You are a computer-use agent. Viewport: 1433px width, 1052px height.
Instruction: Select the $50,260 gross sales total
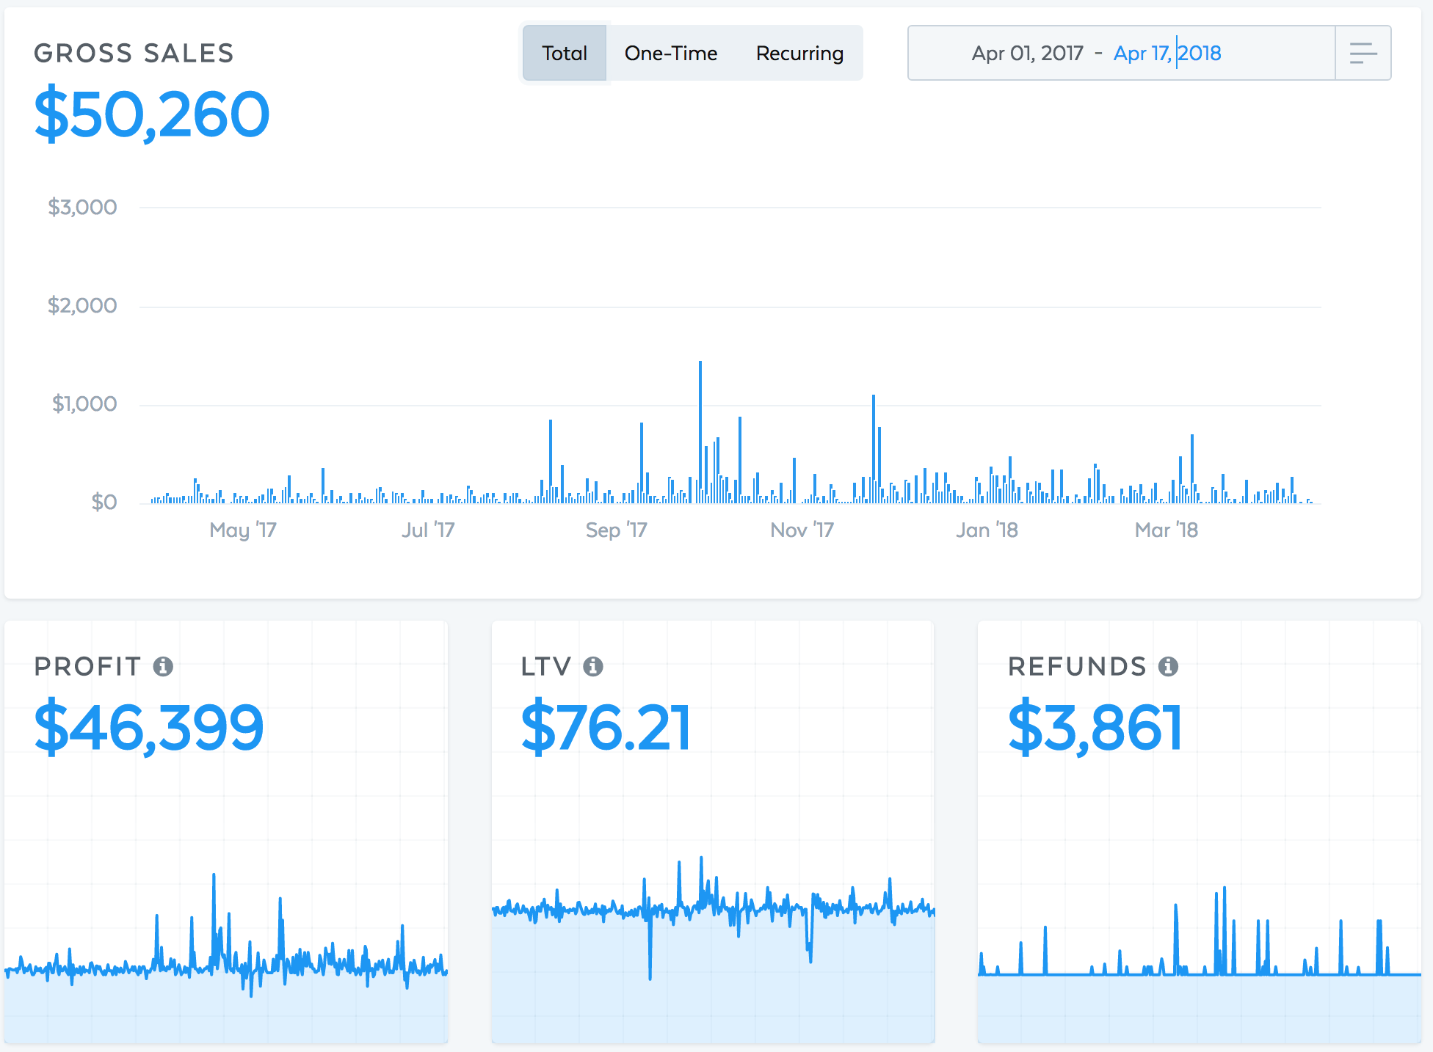[152, 114]
